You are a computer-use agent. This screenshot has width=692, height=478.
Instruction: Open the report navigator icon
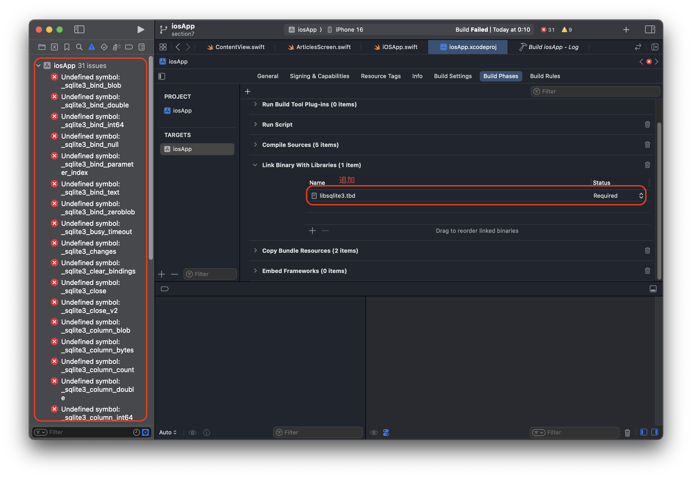click(142, 47)
